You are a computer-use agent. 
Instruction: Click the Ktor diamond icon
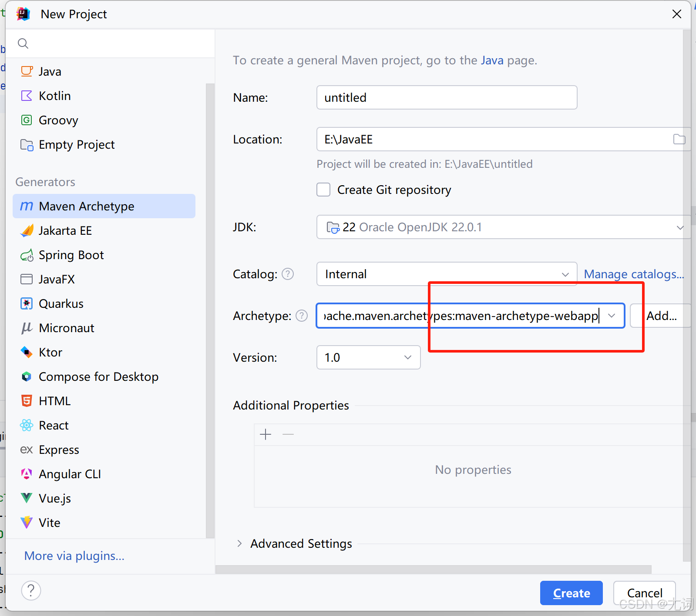click(27, 352)
